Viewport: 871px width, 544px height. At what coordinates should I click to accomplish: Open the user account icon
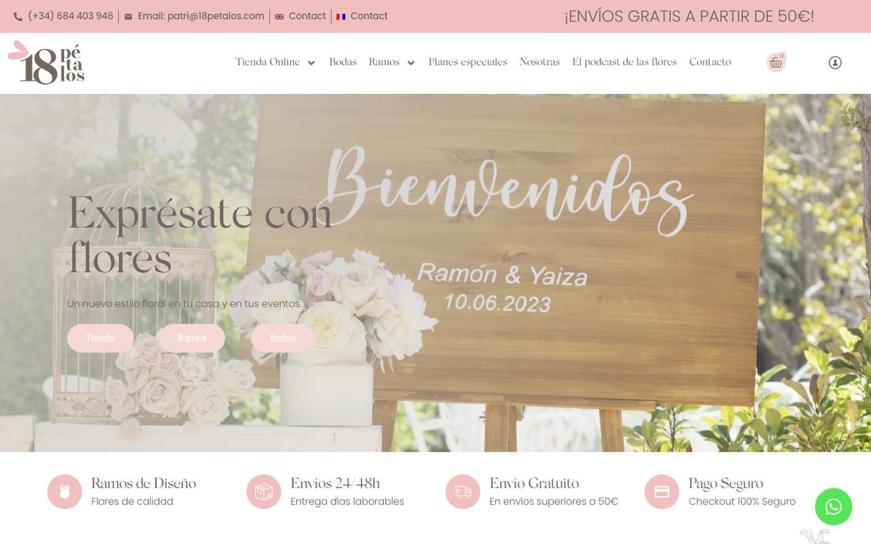(835, 63)
